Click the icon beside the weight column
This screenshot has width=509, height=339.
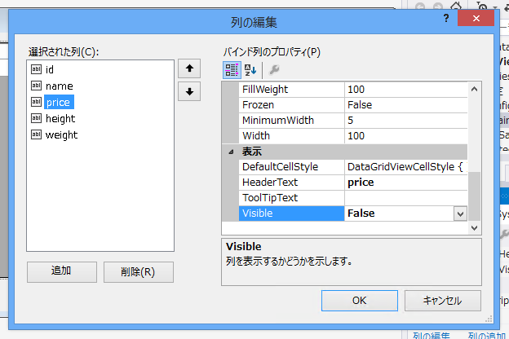(36, 134)
